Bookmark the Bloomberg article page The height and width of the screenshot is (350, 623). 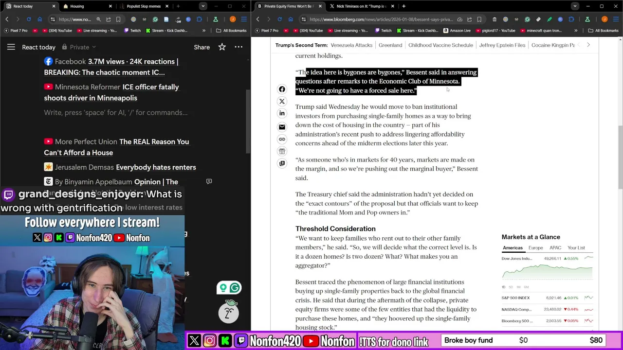[x=479, y=19]
